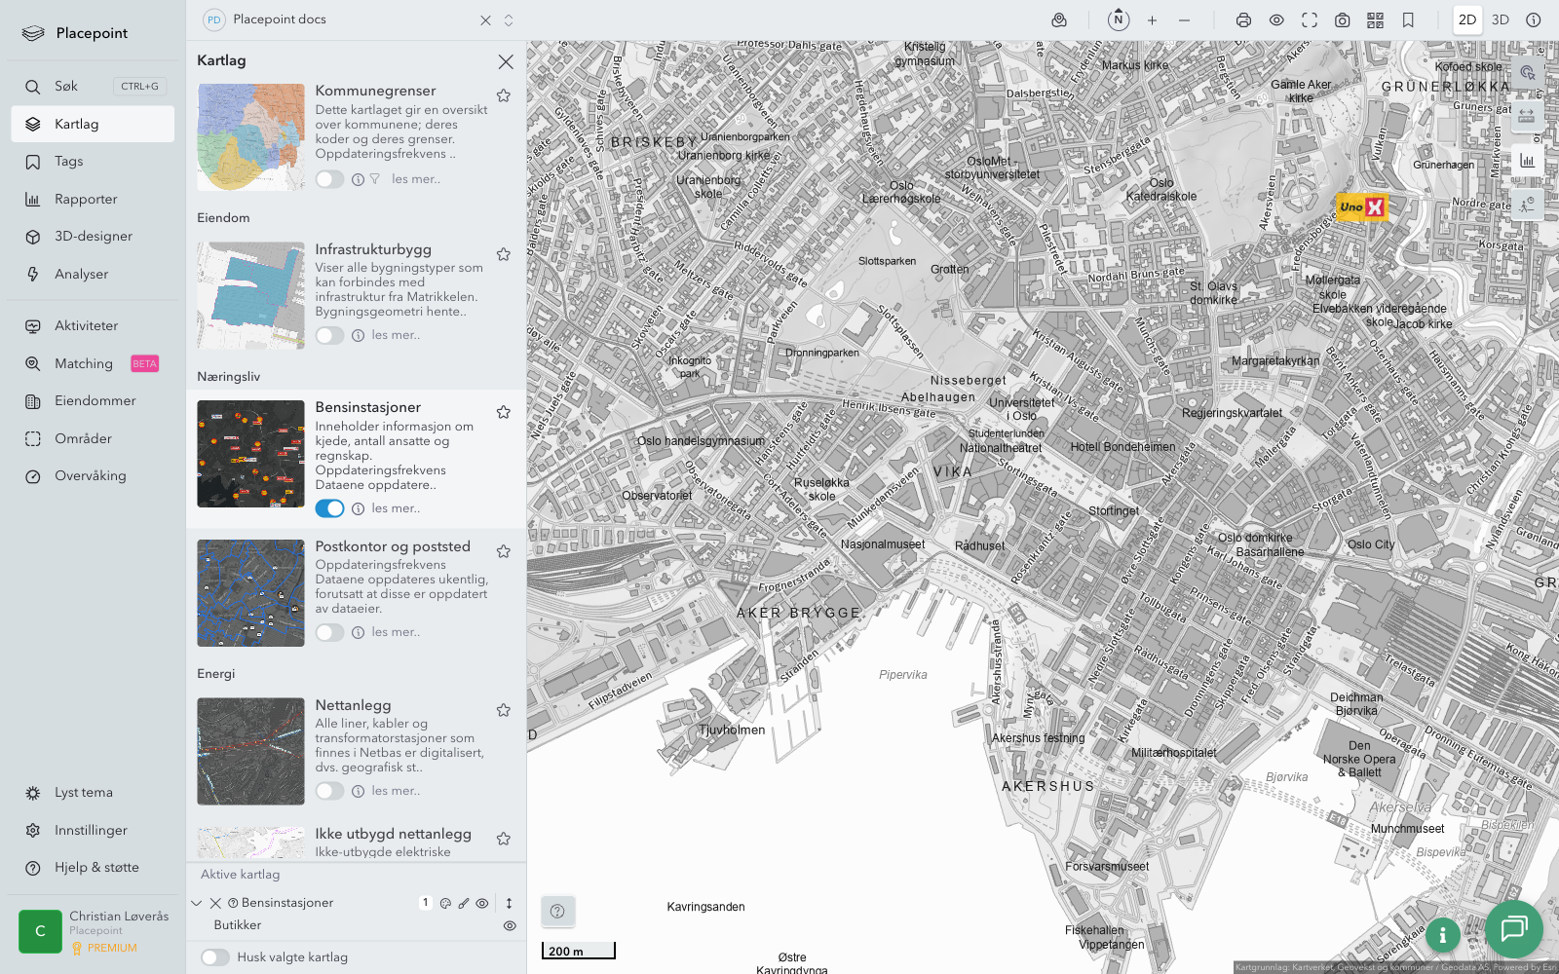Open the chat support bubble
Viewport: 1559px width, 974px height.
click(x=1513, y=928)
